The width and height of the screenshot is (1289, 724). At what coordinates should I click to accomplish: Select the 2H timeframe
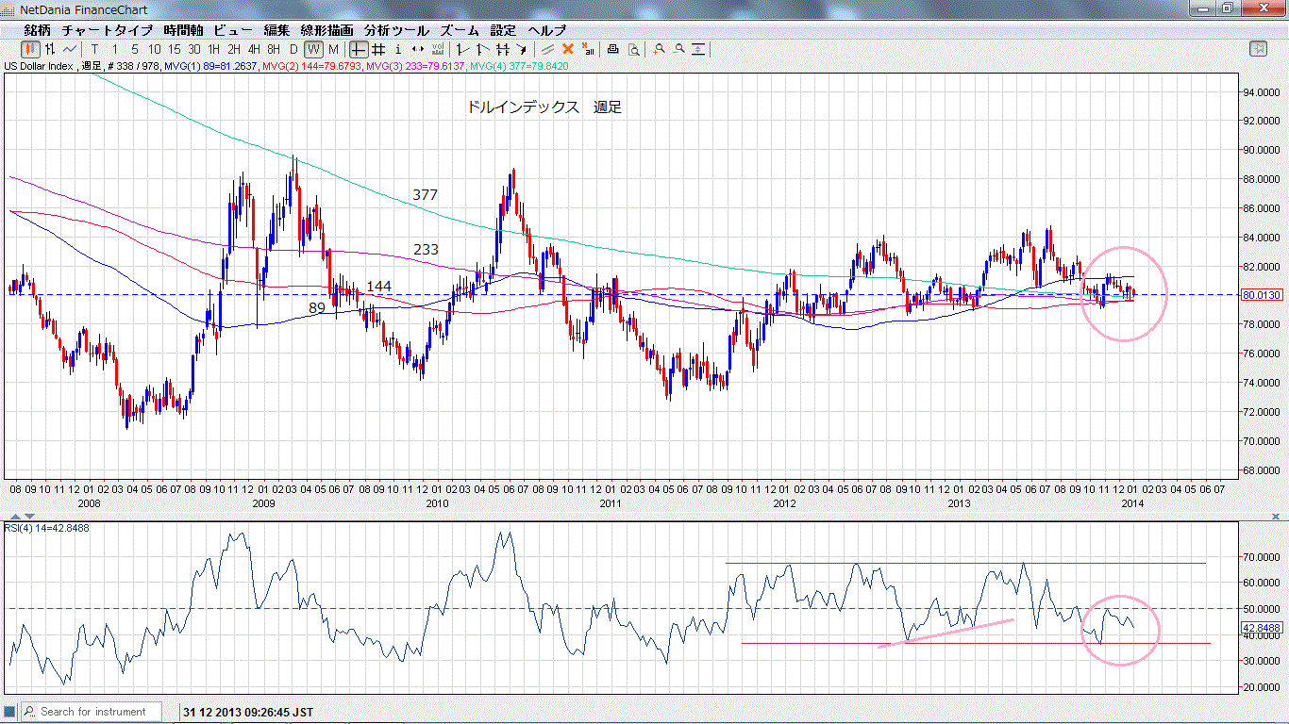coord(234,49)
